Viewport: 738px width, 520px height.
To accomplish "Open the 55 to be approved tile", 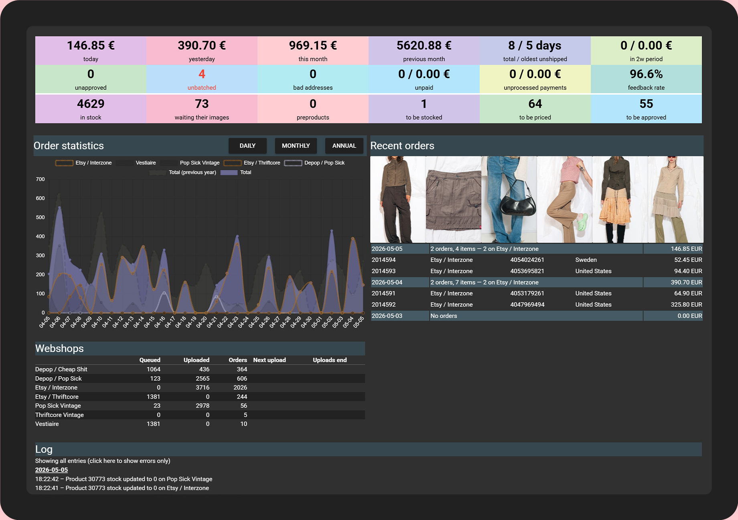I will [646, 109].
